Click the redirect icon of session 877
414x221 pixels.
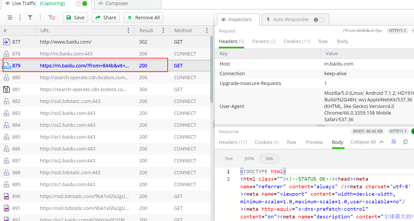(7, 42)
